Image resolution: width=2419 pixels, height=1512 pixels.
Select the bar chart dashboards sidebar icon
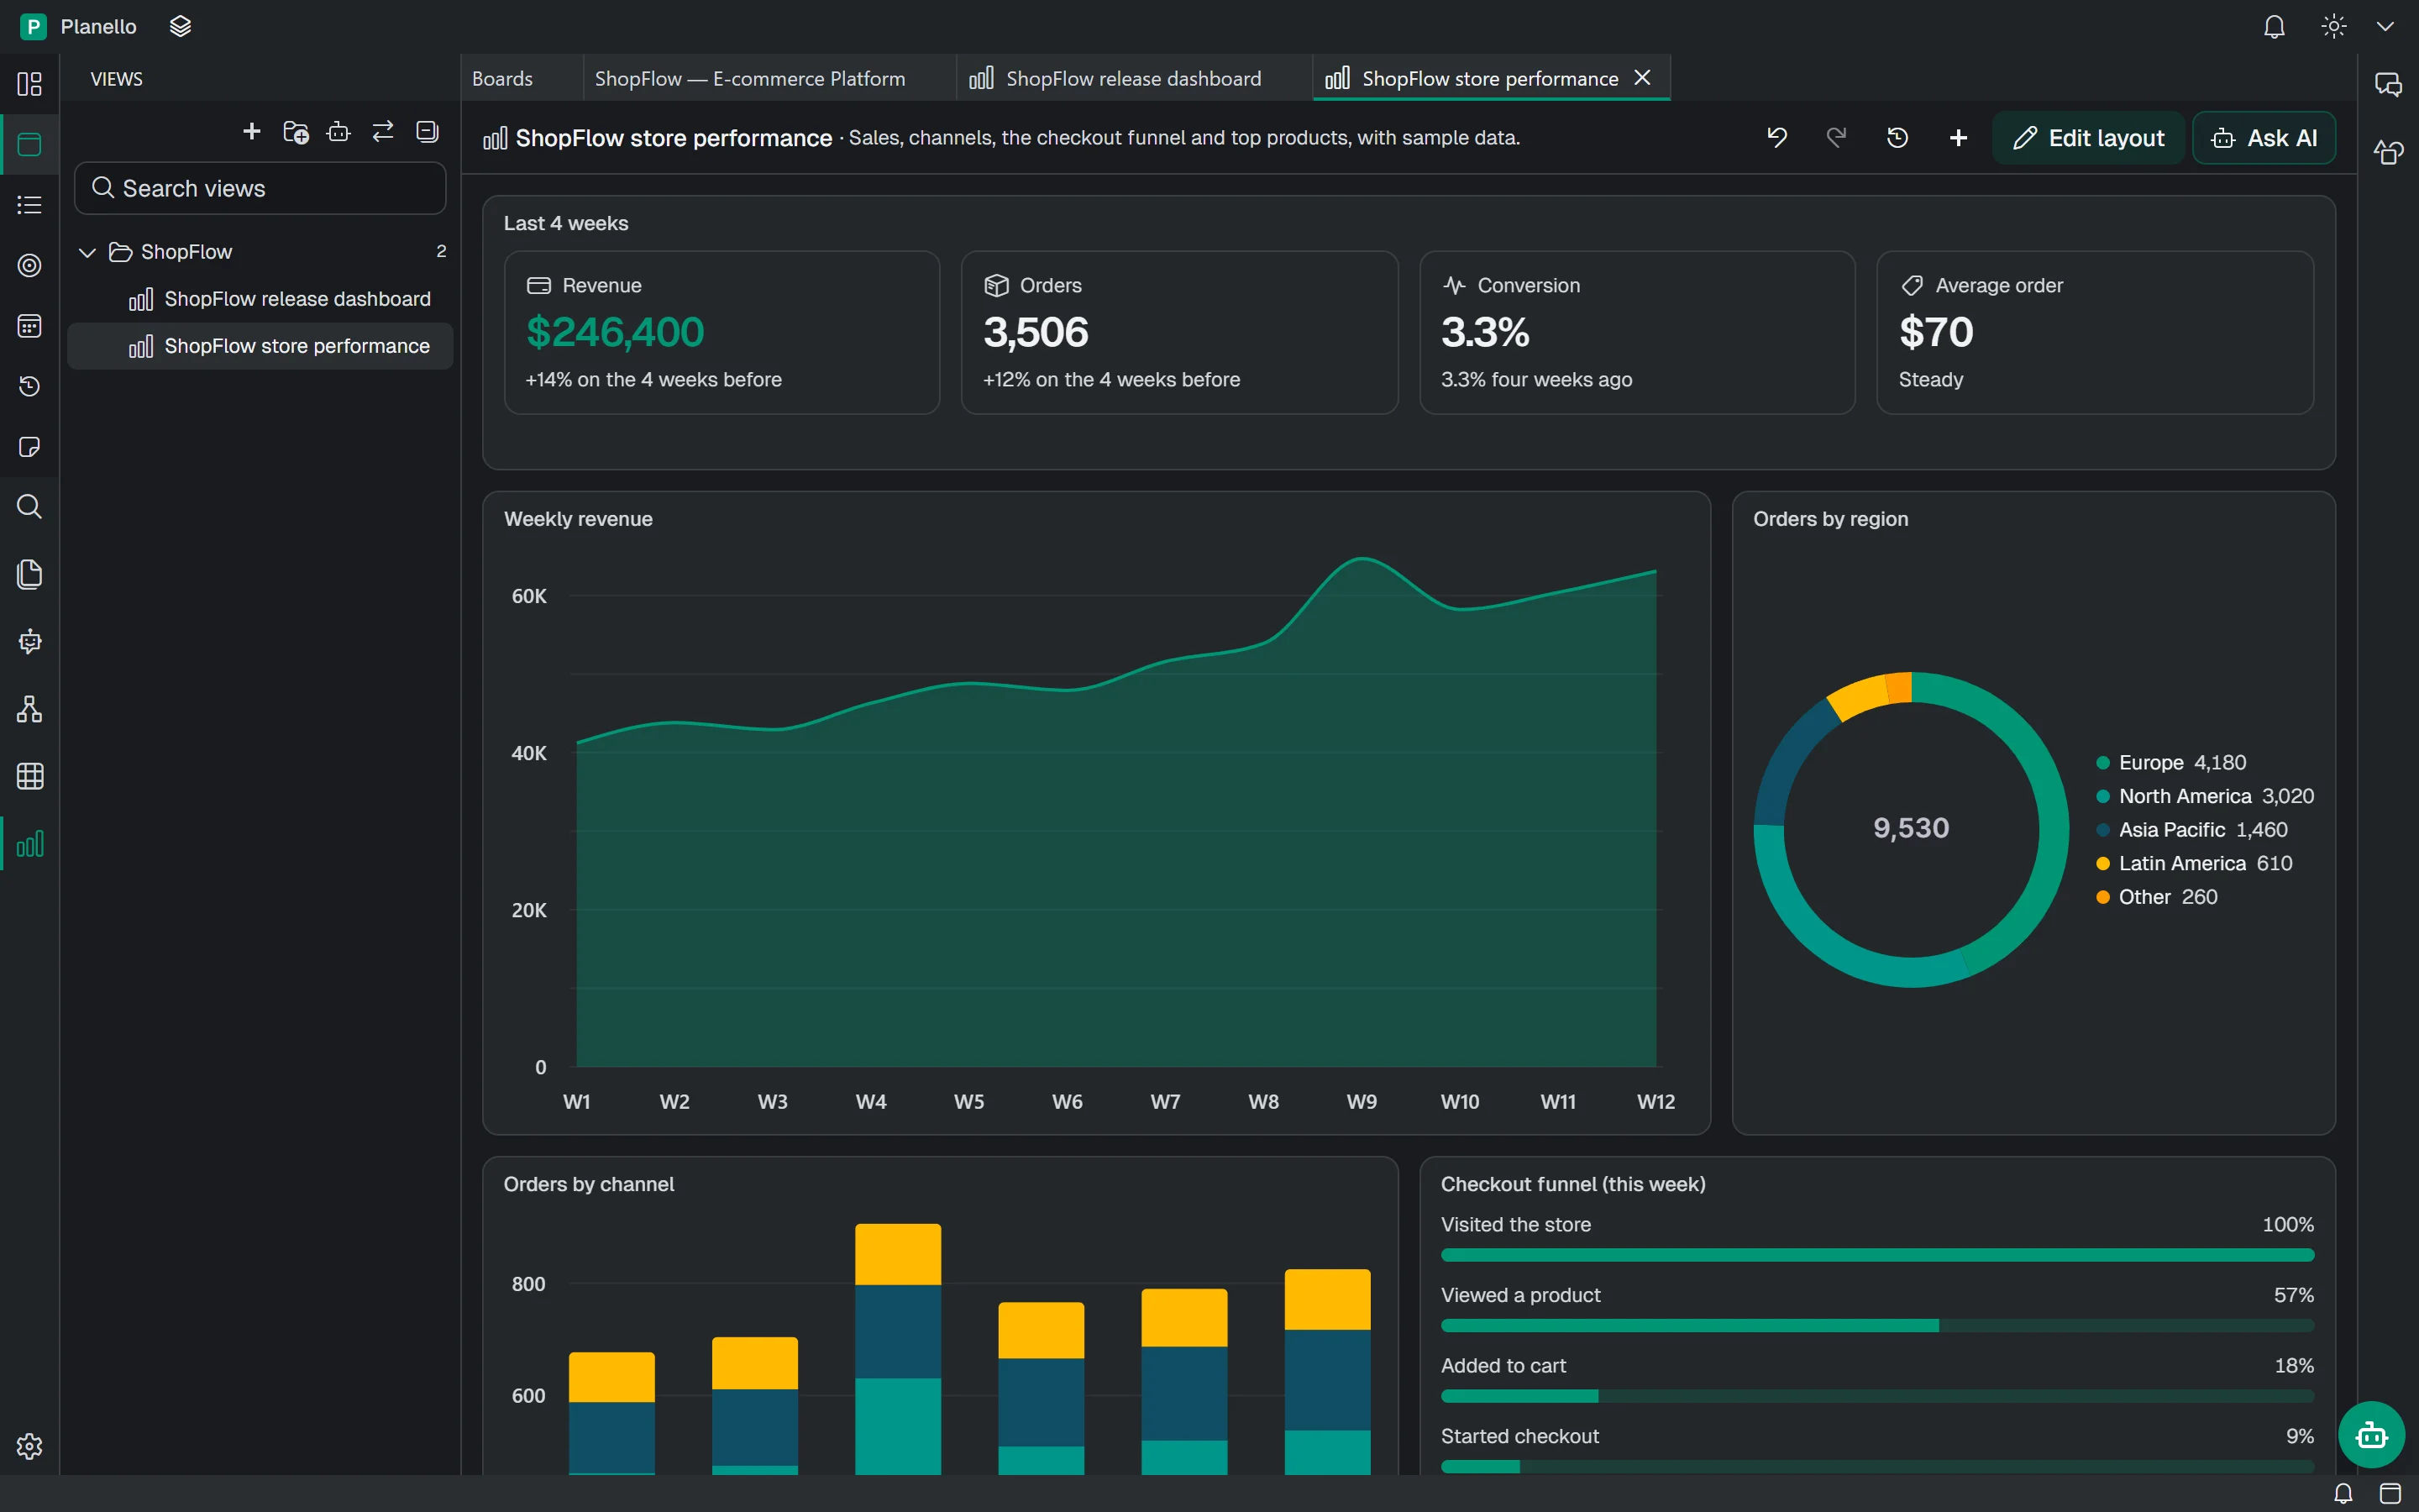click(30, 844)
